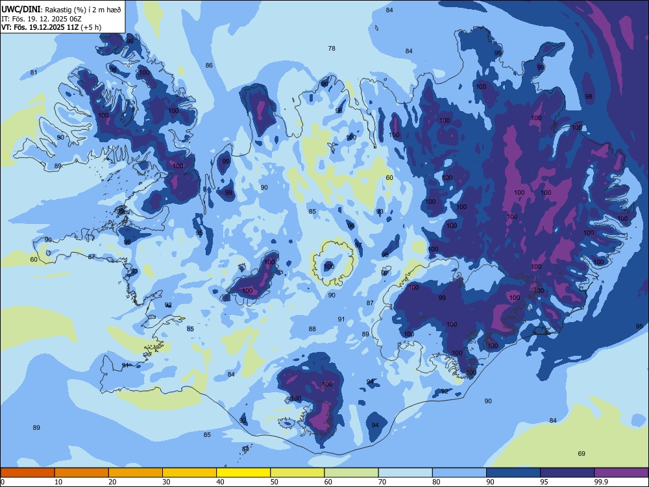Select the amber 20–30 legend swatch
The image size is (649, 487).
click(x=136, y=473)
